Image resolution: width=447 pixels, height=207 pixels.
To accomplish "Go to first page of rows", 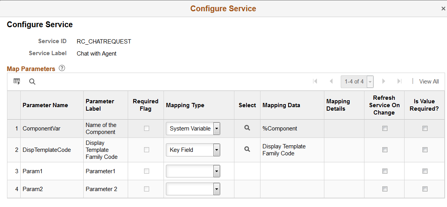I will (x=315, y=81).
